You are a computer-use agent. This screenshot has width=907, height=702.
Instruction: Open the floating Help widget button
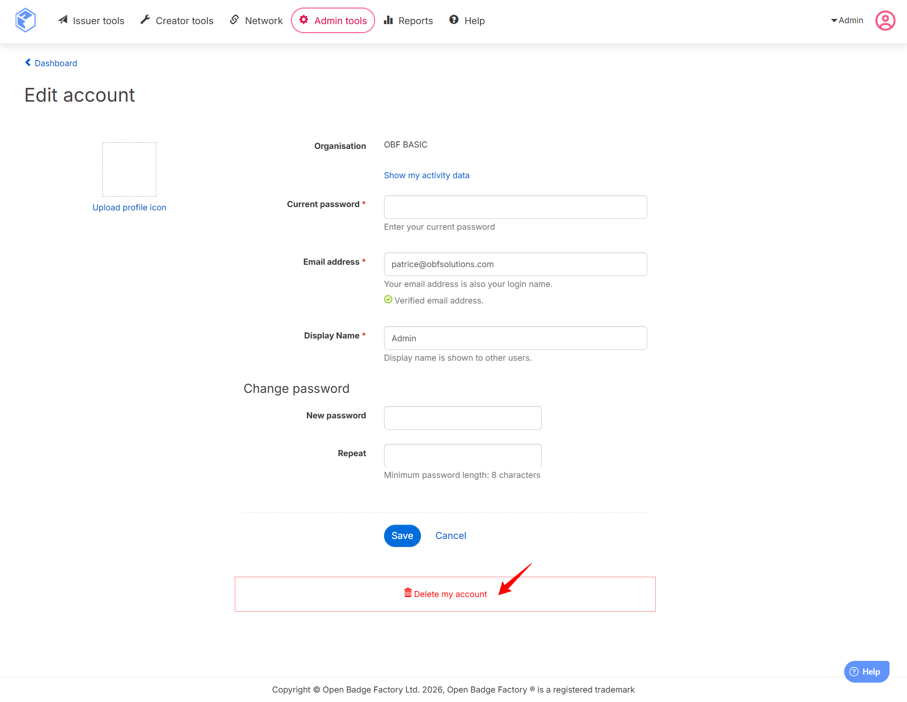click(x=866, y=671)
